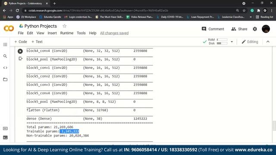Open the Help menu
Image resolution: width=276 pixels, height=155 pixels.
(x=93, y=33)
